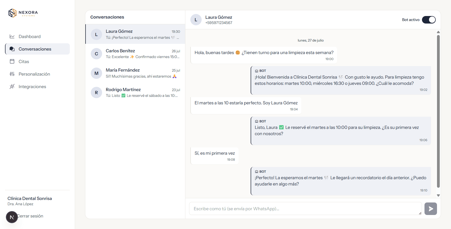
Task: Click the message 'Hola, buenas tardes'
Action: (x=264, y=55)
